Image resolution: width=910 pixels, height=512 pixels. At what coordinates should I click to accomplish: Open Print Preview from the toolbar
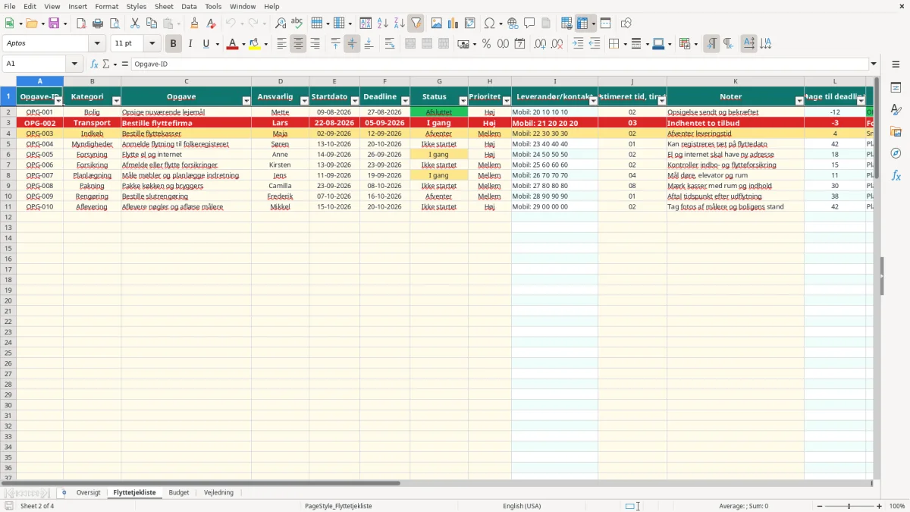pyautogui.click(x=114, y=24)
